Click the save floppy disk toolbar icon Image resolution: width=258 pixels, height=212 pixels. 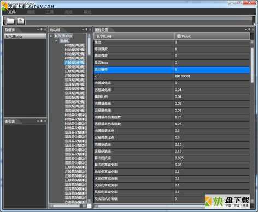tap(21, 21)
